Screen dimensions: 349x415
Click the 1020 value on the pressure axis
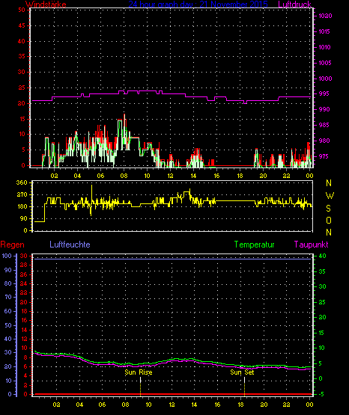(325, 16)
